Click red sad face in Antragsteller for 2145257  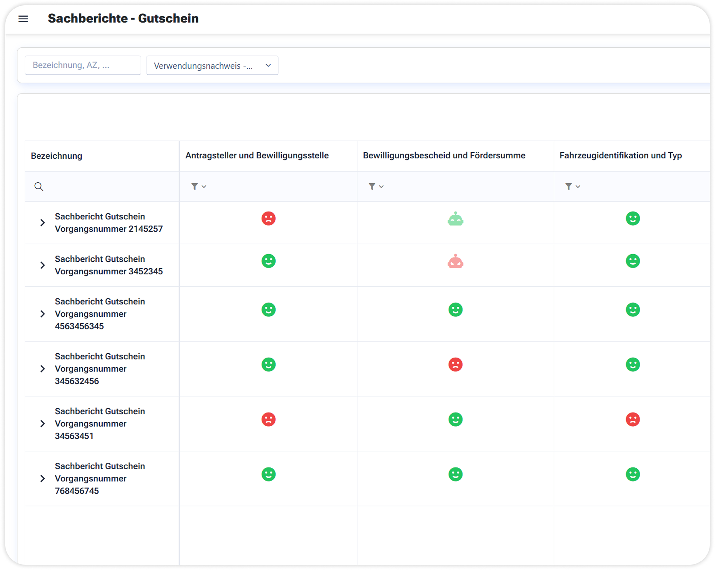268,219
